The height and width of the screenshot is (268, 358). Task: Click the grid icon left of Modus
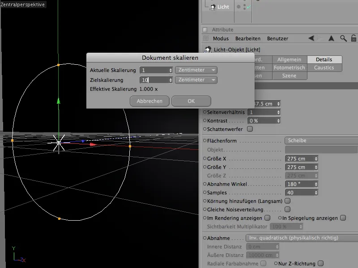pos(207,38)
